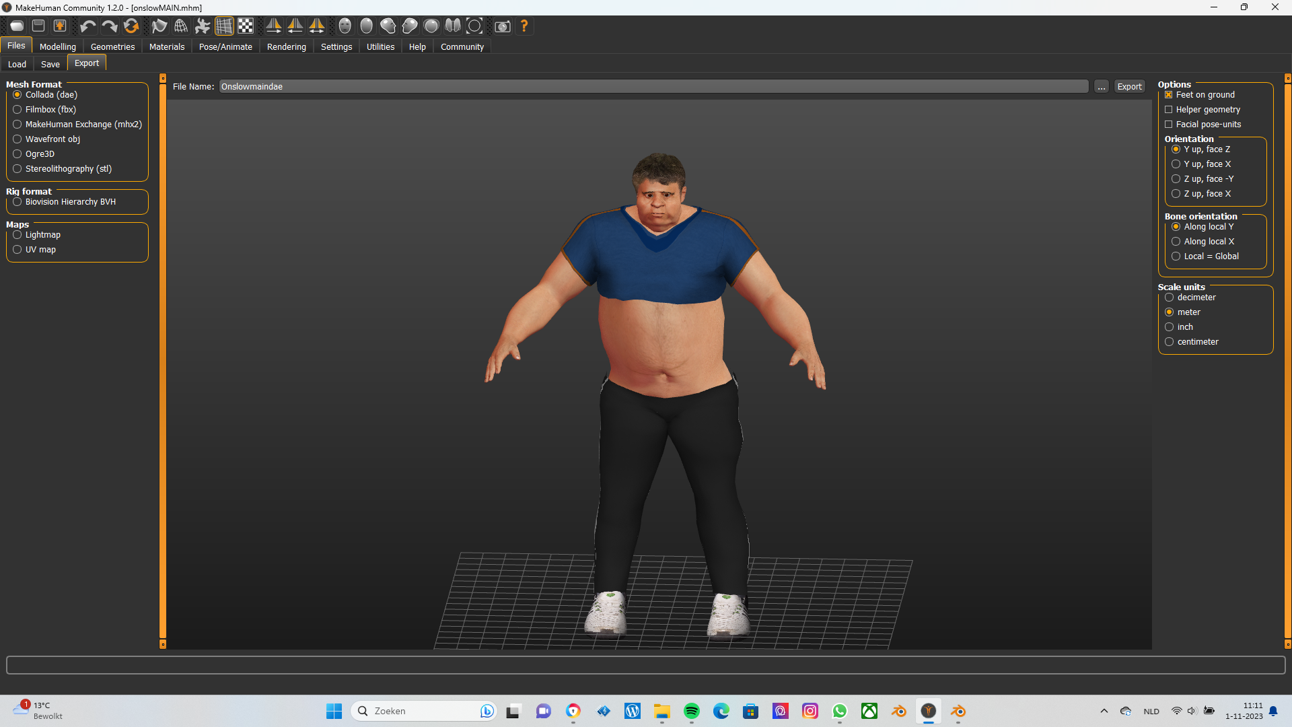Select Filmbox (fbx) mesh format

point(17,110)
